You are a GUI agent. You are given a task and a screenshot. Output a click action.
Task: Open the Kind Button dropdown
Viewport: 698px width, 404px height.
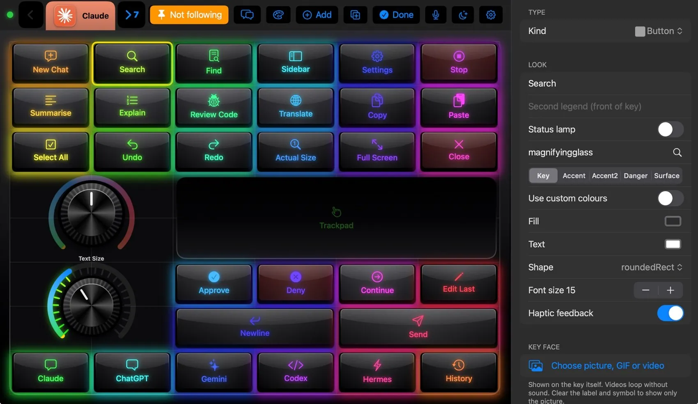(x=659, y=31)
